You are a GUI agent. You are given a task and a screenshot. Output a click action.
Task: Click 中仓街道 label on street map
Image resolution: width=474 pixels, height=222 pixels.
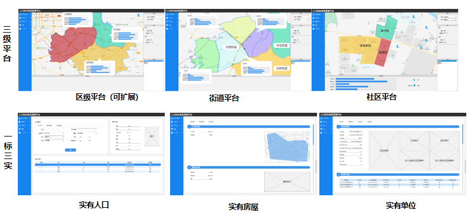click(x=282, y=45)
